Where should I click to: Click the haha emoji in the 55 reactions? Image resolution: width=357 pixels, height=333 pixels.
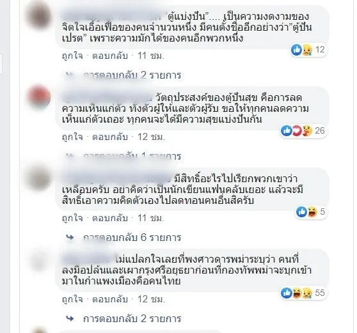click(297, 293)
